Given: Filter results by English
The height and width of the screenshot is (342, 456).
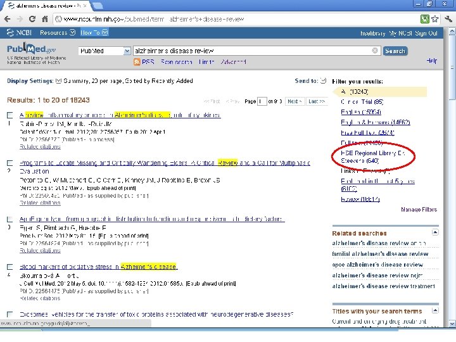Looking at the screenshot, I should (361, 112).
